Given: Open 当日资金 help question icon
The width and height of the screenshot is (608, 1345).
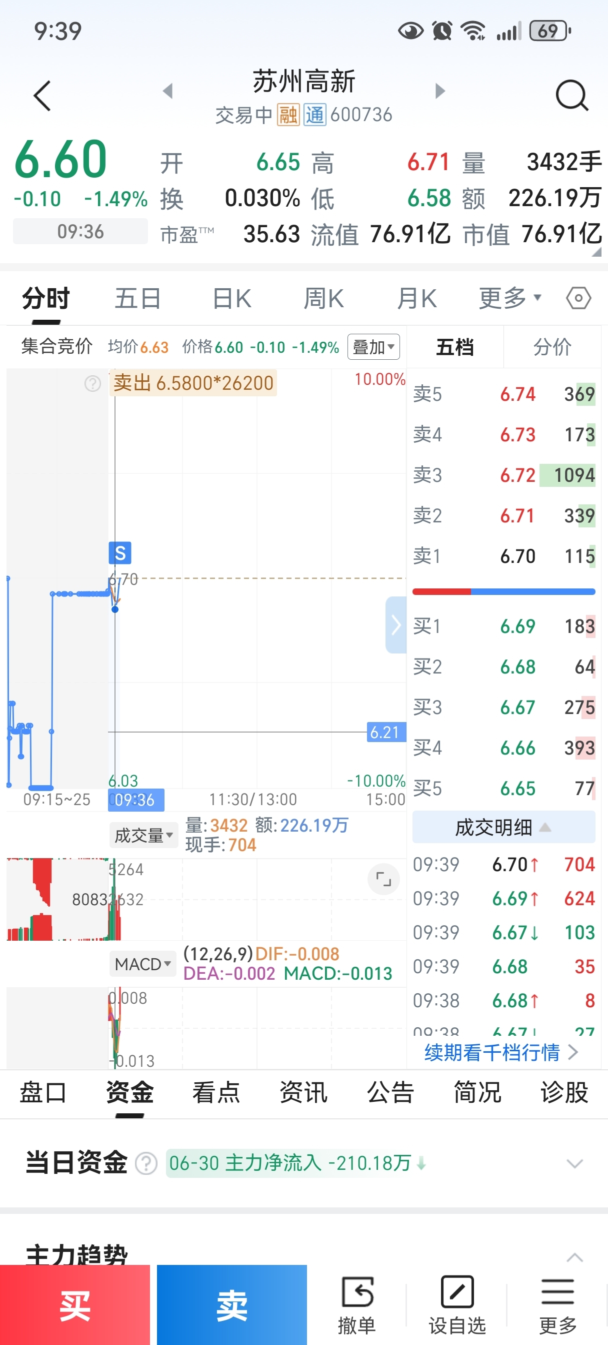Looking at the screenshot, I should [x=146, y=1164].
